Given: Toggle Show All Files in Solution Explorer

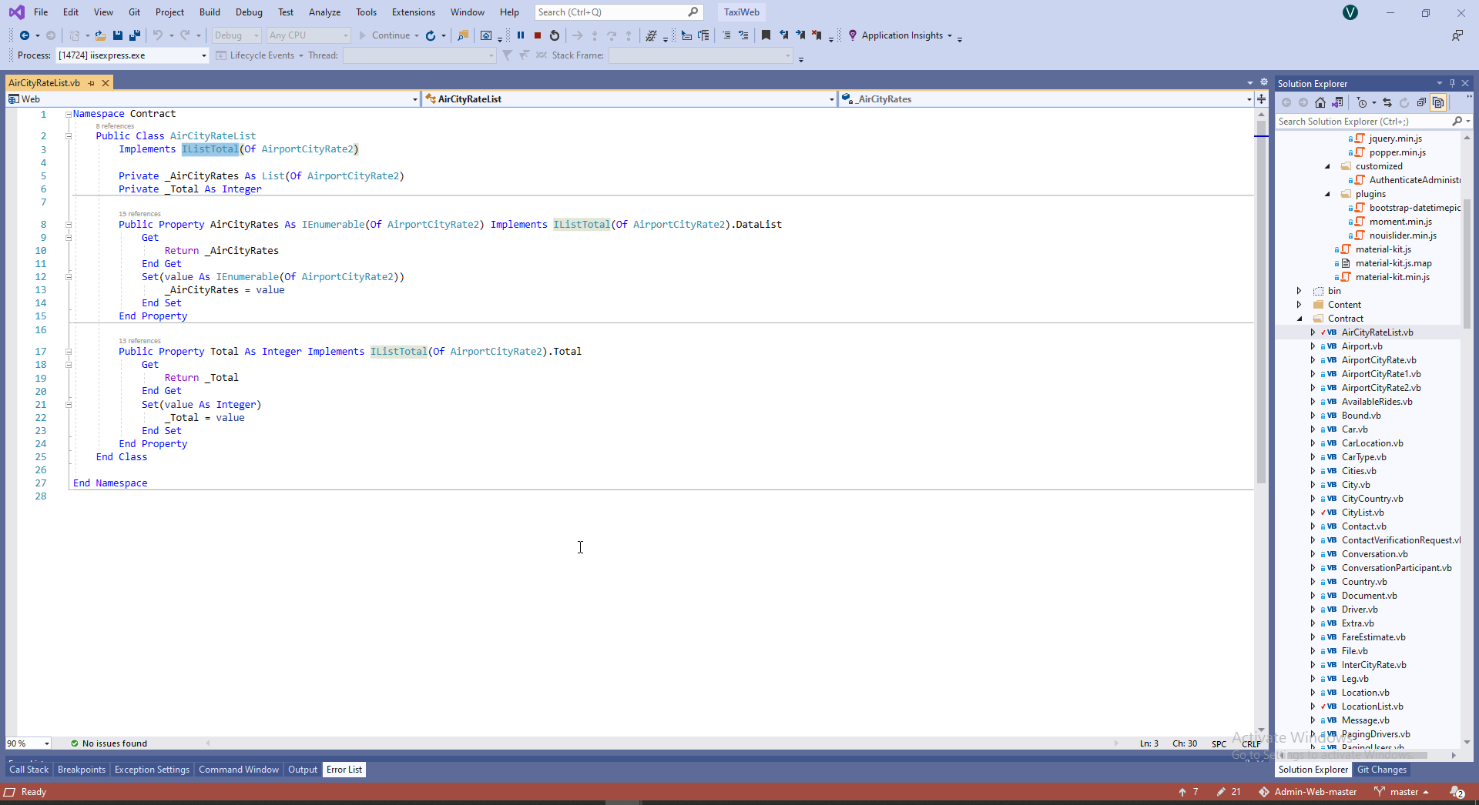Looking at the screenshot, I should [1438, 102].
